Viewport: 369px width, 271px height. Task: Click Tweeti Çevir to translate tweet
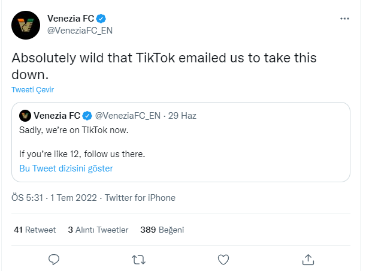32,89
